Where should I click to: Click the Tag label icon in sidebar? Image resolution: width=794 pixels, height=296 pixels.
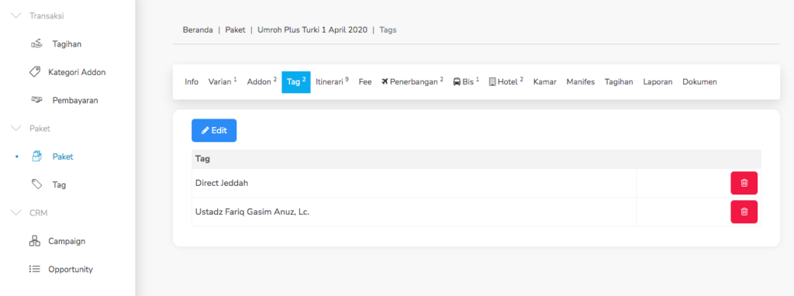36,184
